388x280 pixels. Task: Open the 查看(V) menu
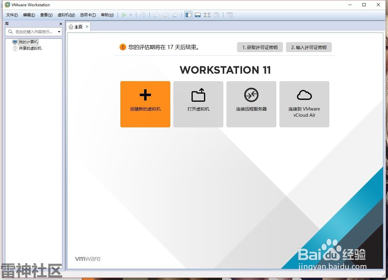point(46,15)
